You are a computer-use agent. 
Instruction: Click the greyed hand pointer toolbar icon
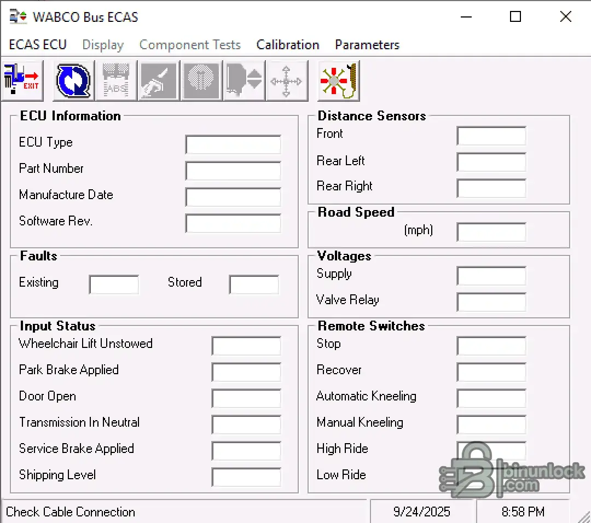tap(159, 80)
